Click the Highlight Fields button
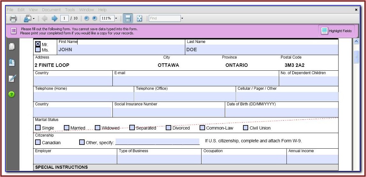Screen dimensions: 366x177 click(337, 31)
